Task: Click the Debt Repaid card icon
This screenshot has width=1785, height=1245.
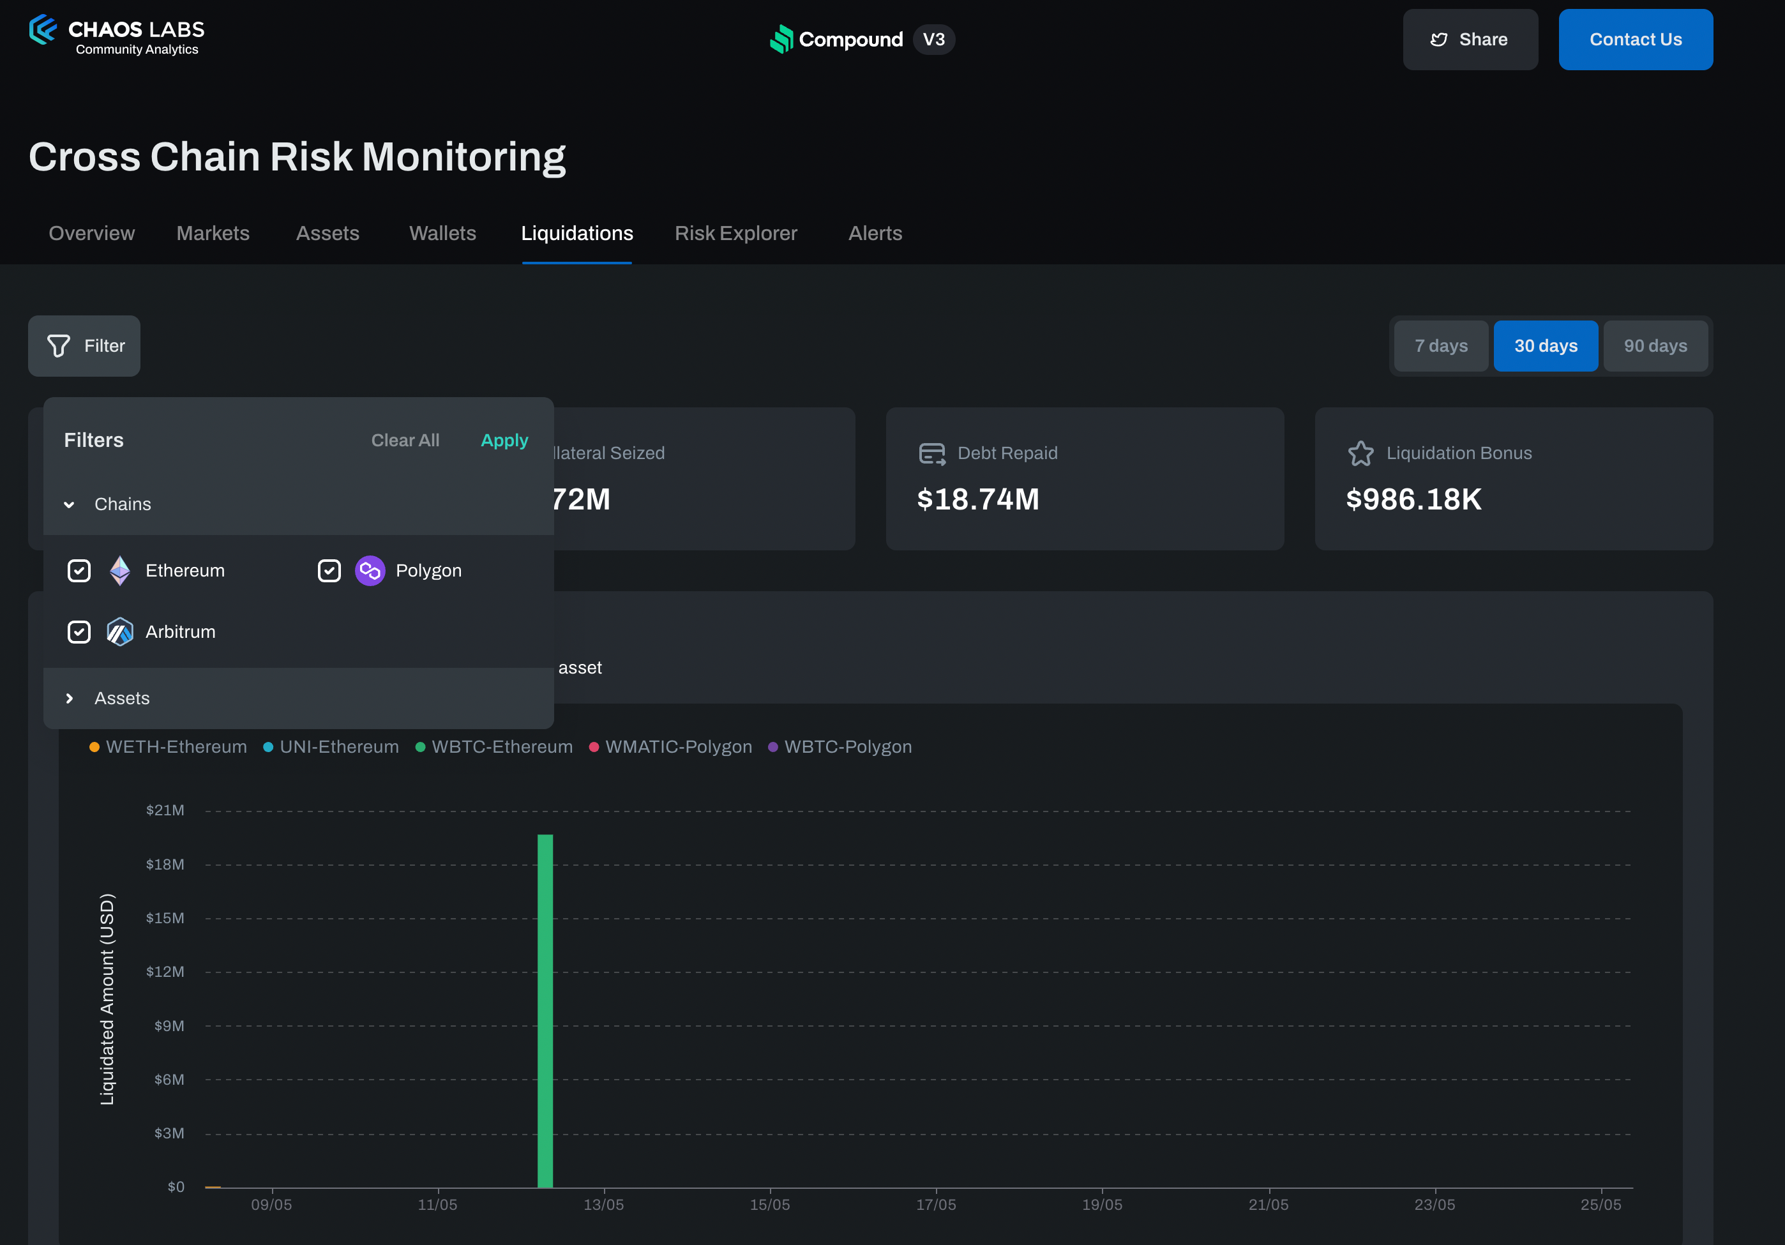Action: (931, 453)
